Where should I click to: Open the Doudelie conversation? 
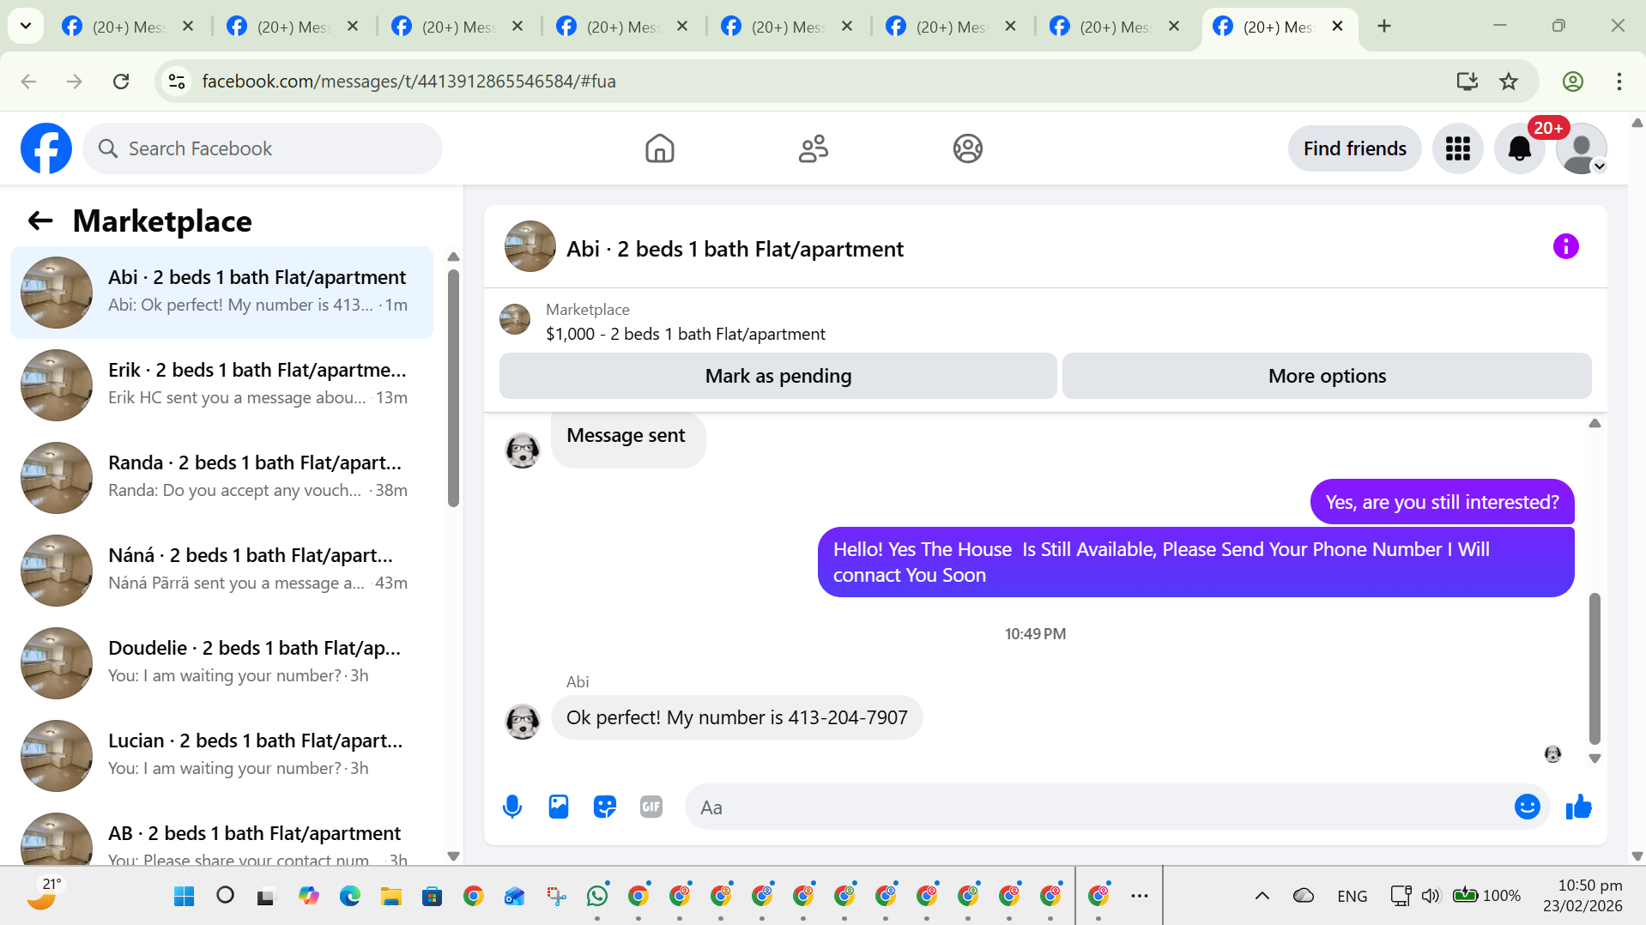221,662
